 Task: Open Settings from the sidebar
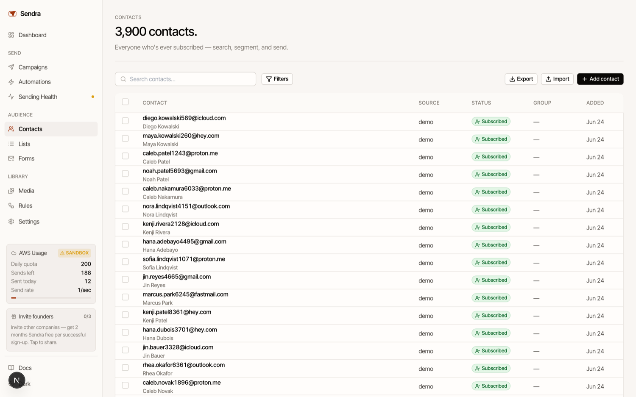click(x=51, y=222)
